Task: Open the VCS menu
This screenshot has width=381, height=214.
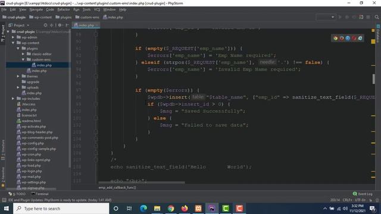Action: [97, 10]
